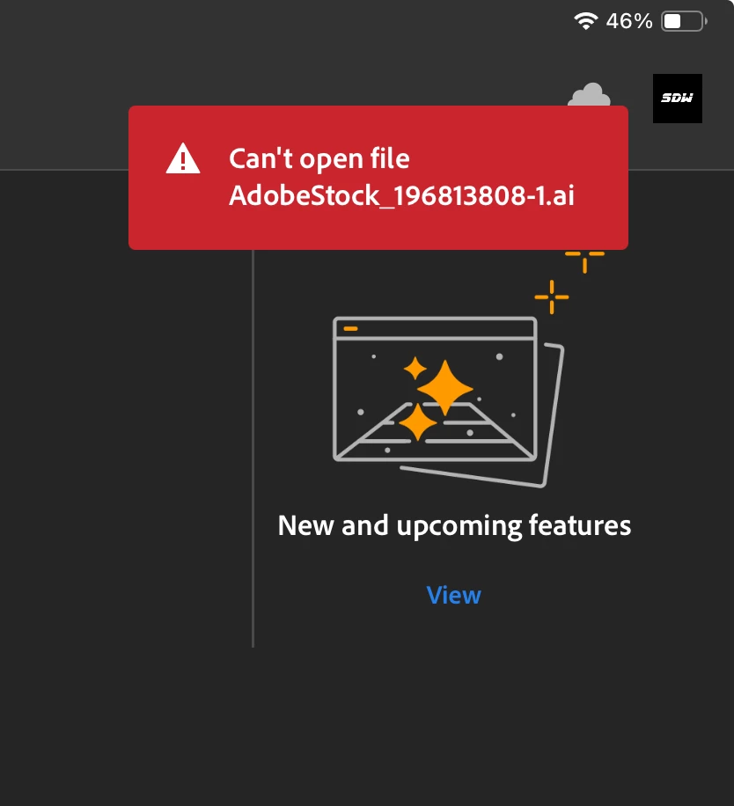
Task: Click the partially hidden crosshair sparkle below the toast
Action: tap(584, 261)
